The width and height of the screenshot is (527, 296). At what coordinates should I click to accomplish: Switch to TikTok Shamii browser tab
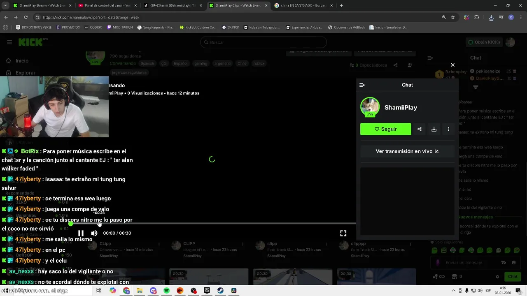pos(173,6)
